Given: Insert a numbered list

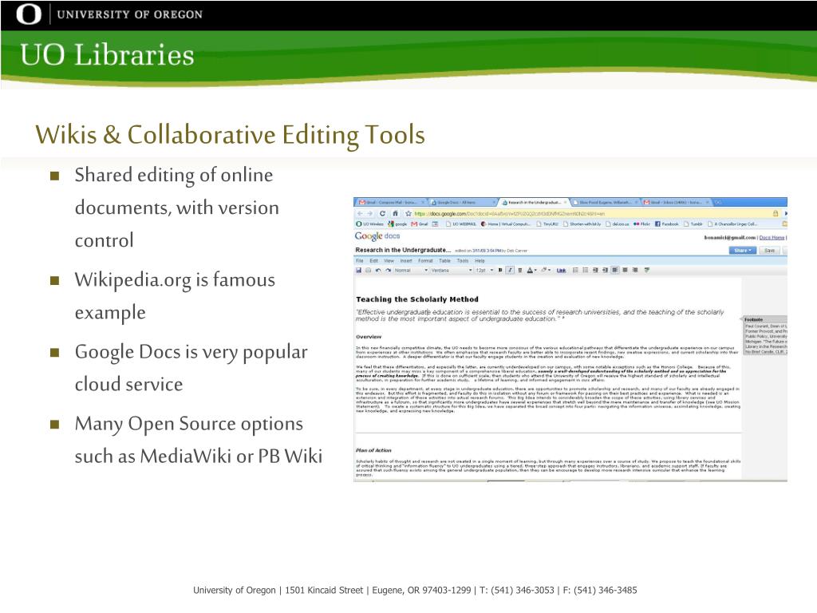Looking at the screenshot, I should coord(576,270).
